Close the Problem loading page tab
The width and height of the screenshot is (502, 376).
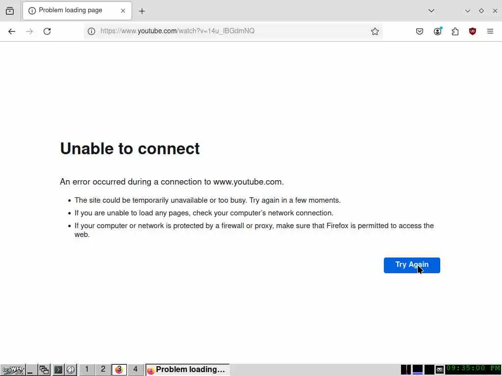pos(123,11)
